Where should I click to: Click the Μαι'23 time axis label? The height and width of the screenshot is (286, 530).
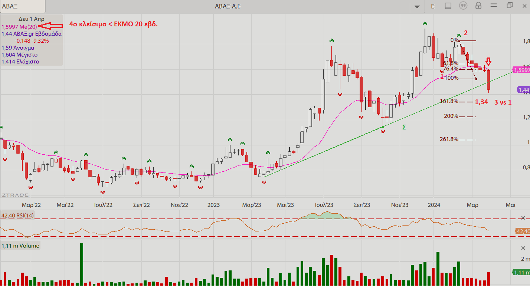pos(286,205)
